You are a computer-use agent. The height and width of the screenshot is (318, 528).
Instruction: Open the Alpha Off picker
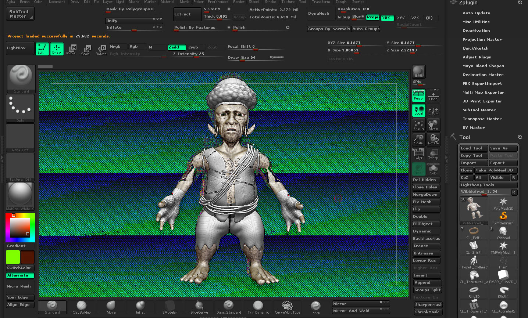click(x=20, y=137)
